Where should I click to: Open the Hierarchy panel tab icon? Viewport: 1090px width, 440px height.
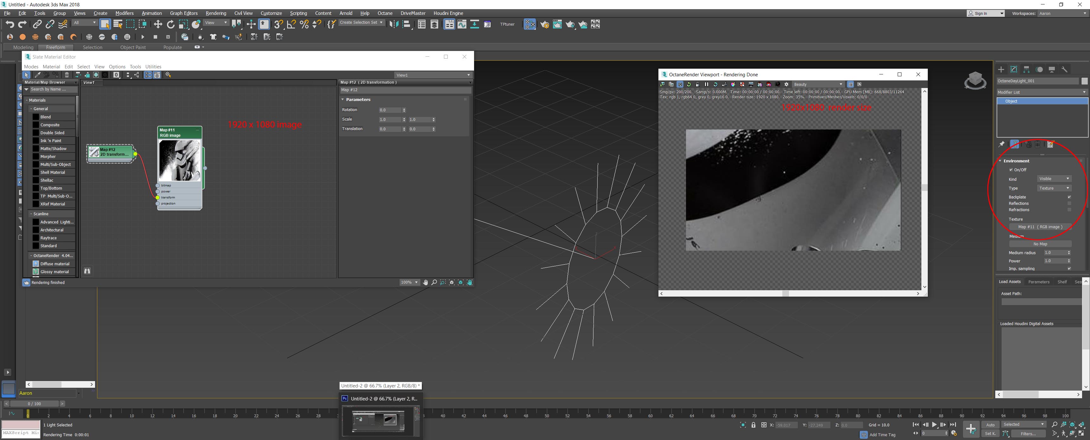[x=1027, y=69]
